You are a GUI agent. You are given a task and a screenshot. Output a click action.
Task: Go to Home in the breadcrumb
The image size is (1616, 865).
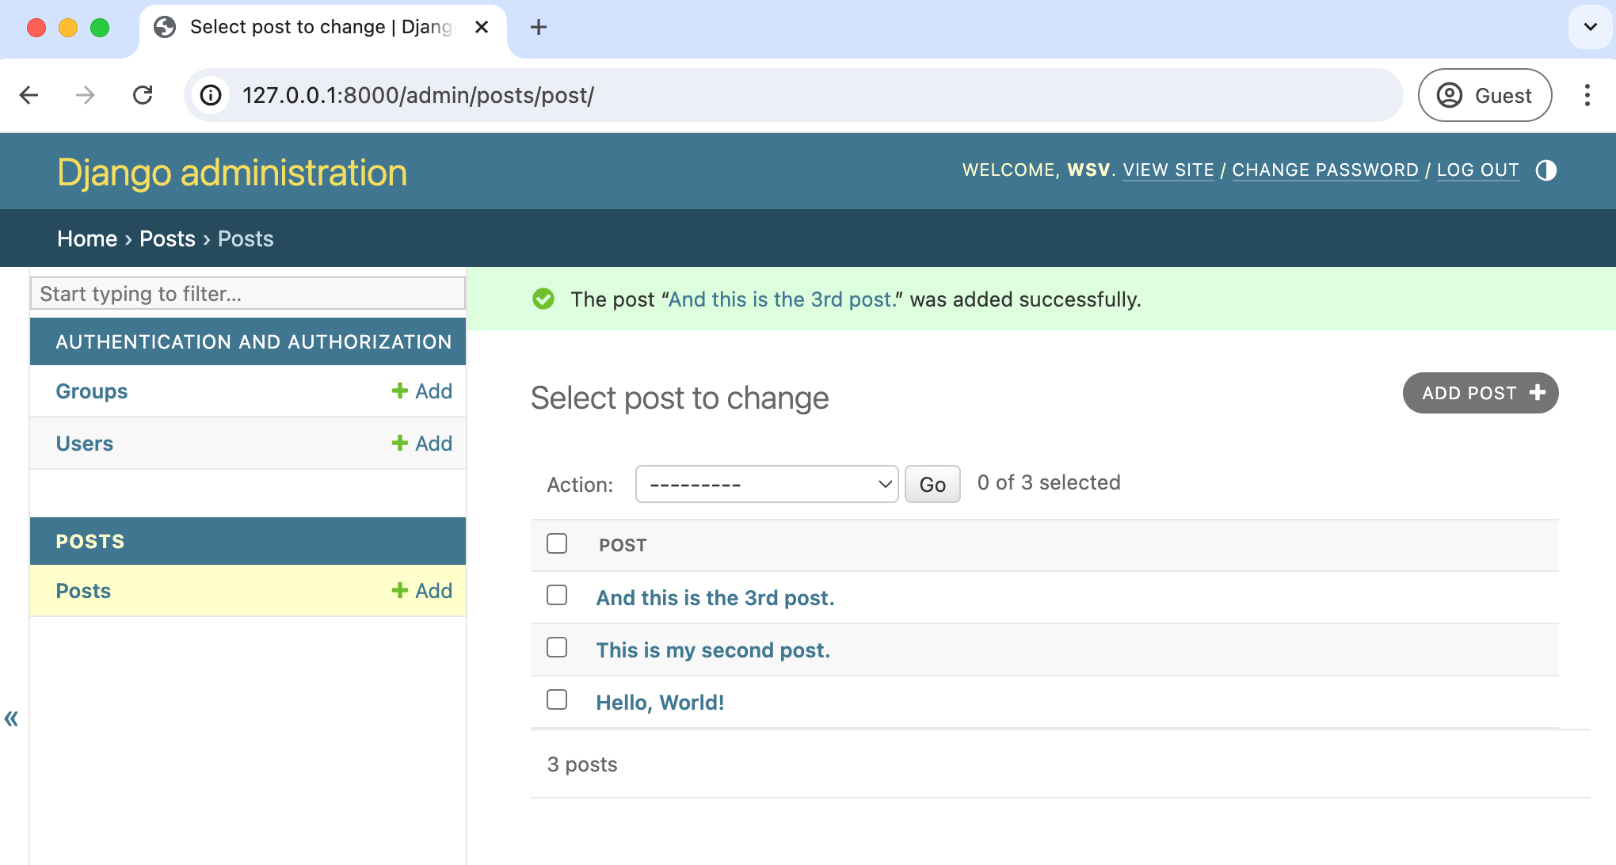(87, 238)
